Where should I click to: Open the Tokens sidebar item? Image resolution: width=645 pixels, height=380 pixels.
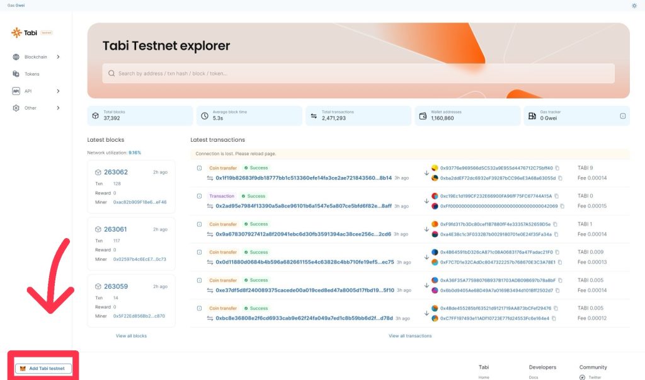[31, 74]
